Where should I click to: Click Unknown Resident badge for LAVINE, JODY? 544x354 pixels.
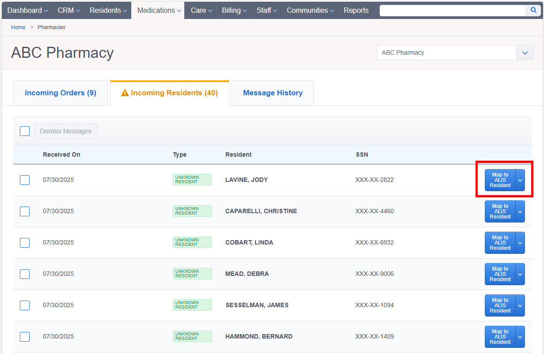[192, 180]
